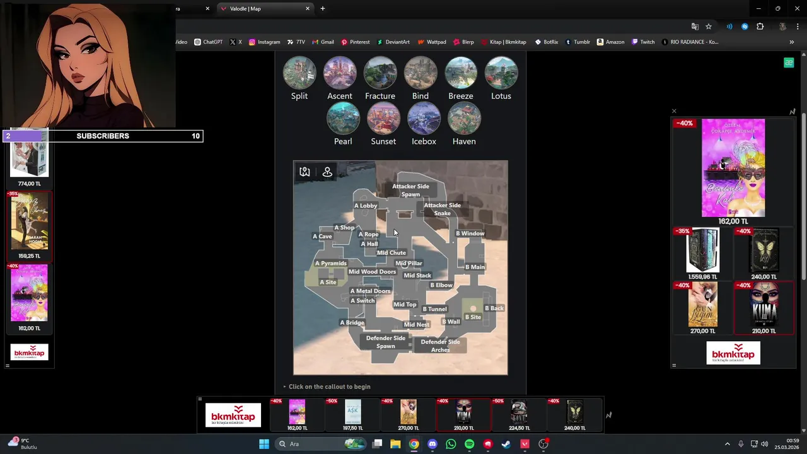Screen dimensions: 807x454
Task: Click the B Tunnel callout
Action: click(434, 309)
